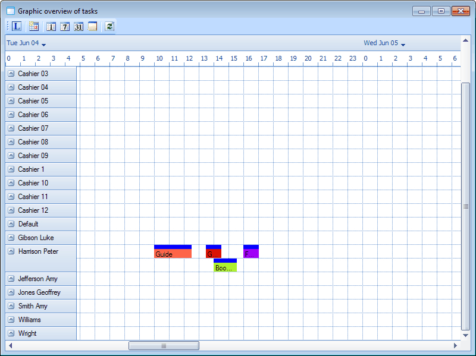Viewport: 476px width, 356px height.
Task: Toggle the Jefferson Amy row state
Action: (11, 278)
